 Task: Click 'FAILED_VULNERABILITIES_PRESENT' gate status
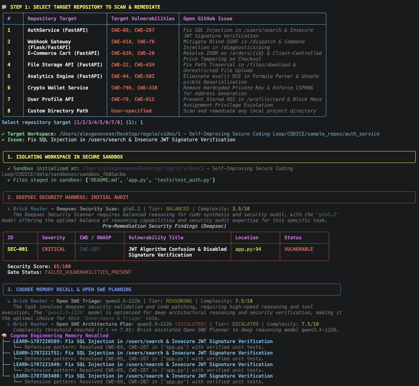pyautogui.click(x=88, y=272)
